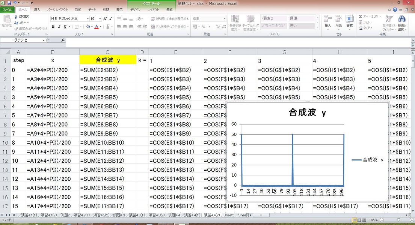Toggle italic formatting button
The image size is (415, 225).
click(x=59, y=27)
